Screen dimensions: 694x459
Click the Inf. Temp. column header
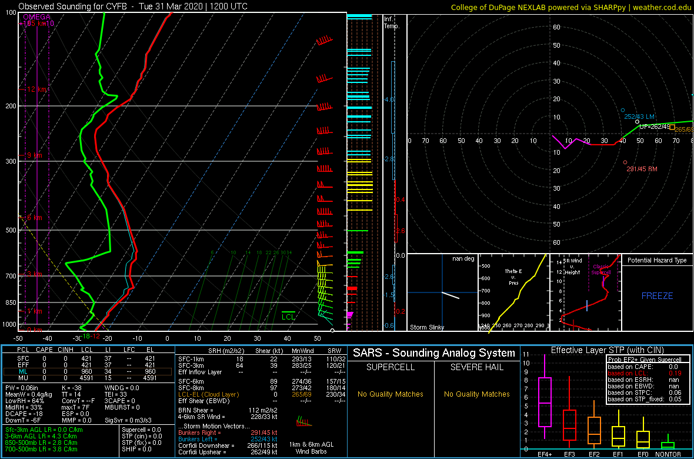coord(392,22)
